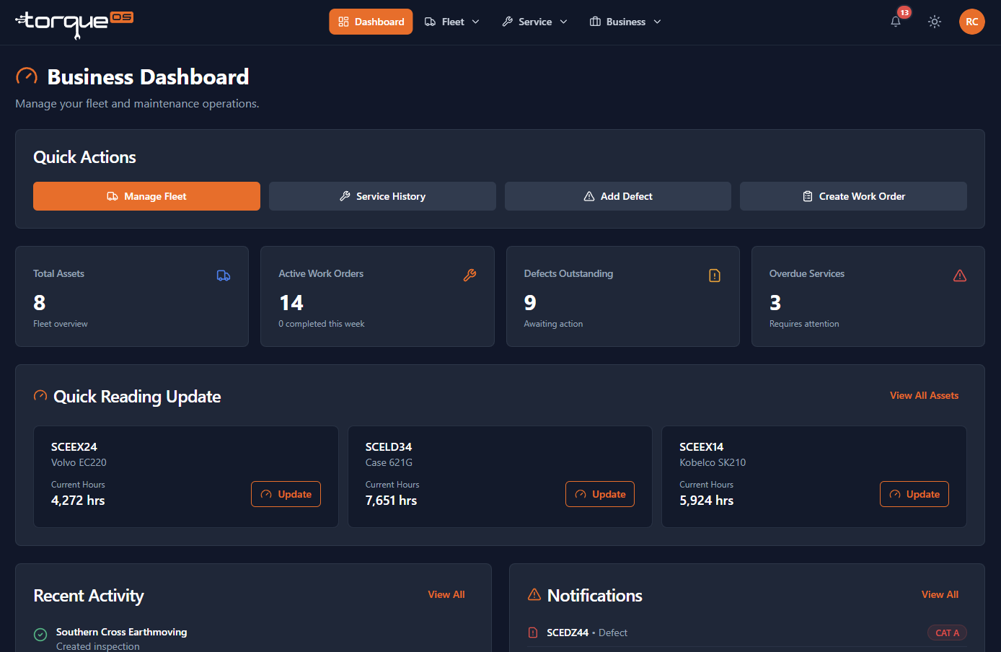Click the Add Defect button
The image size is (1001, 652).
pyautogui.click(x=618, y=196)
